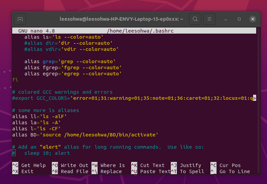This screenshot has height=184, width=267.
Task: Click the alias la='ls -A' line
Action: [36, 123]
